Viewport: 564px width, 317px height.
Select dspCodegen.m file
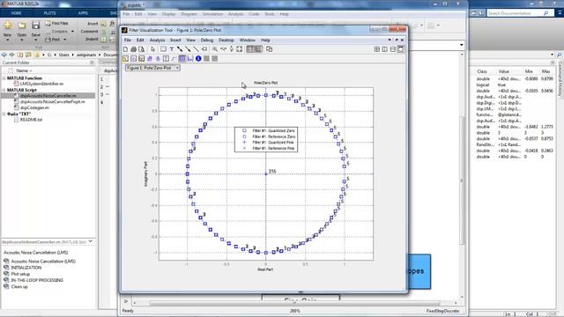click(34, 107)
